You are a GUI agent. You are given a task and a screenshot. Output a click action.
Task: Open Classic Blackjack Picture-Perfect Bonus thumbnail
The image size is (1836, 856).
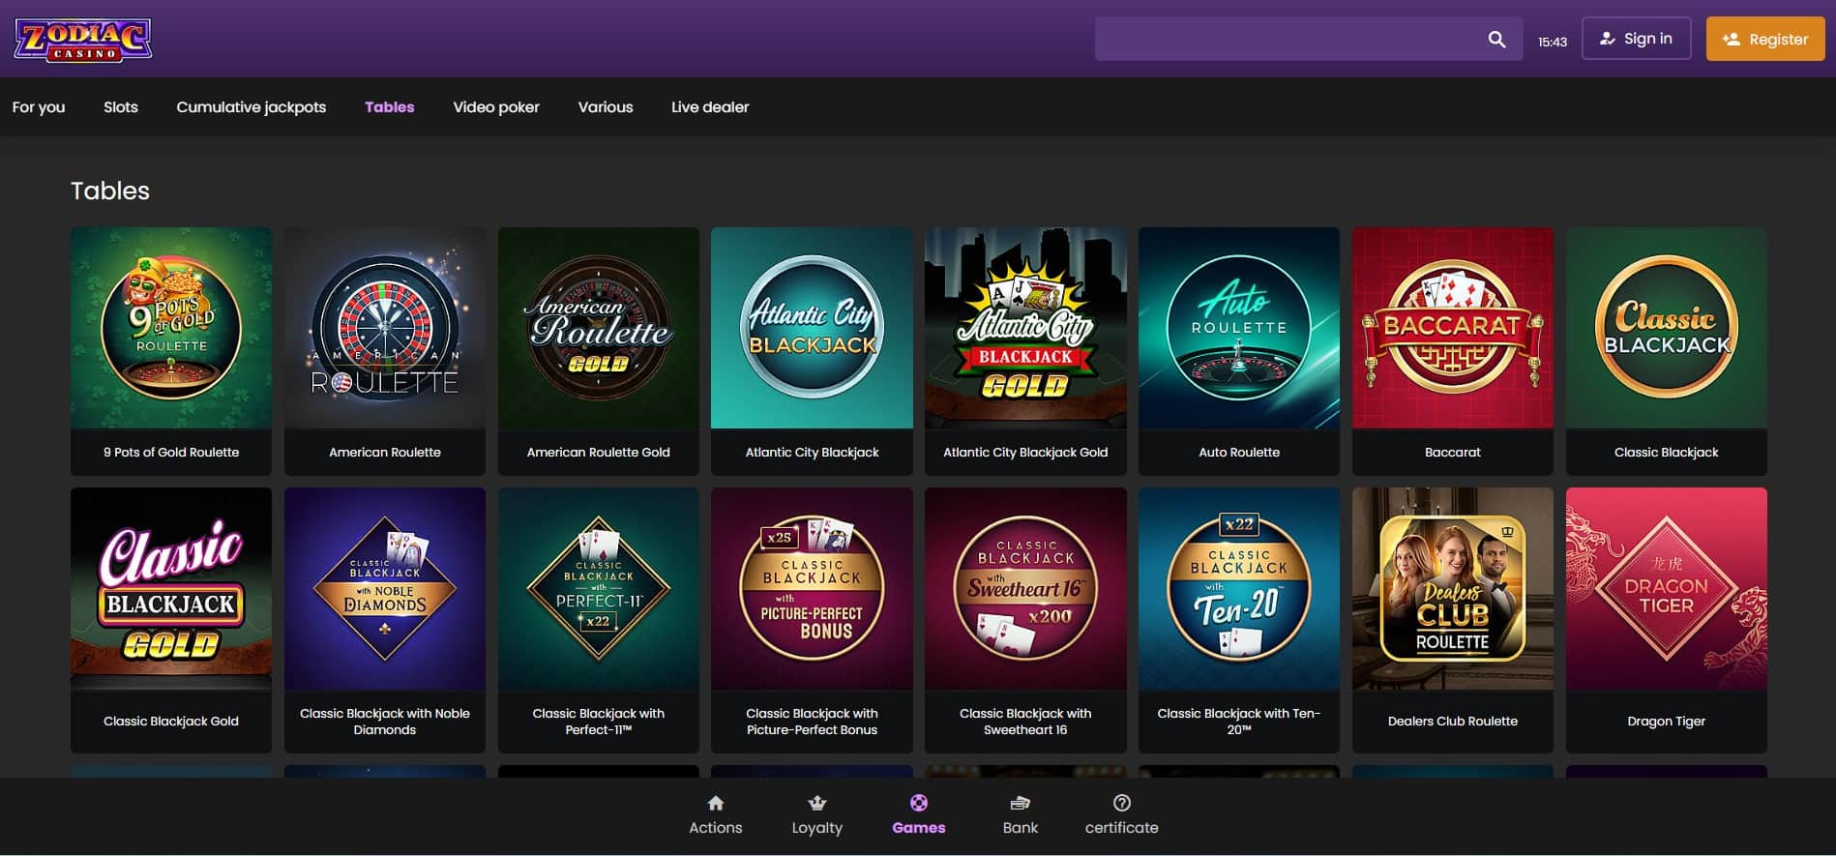(x=812, y=588)
